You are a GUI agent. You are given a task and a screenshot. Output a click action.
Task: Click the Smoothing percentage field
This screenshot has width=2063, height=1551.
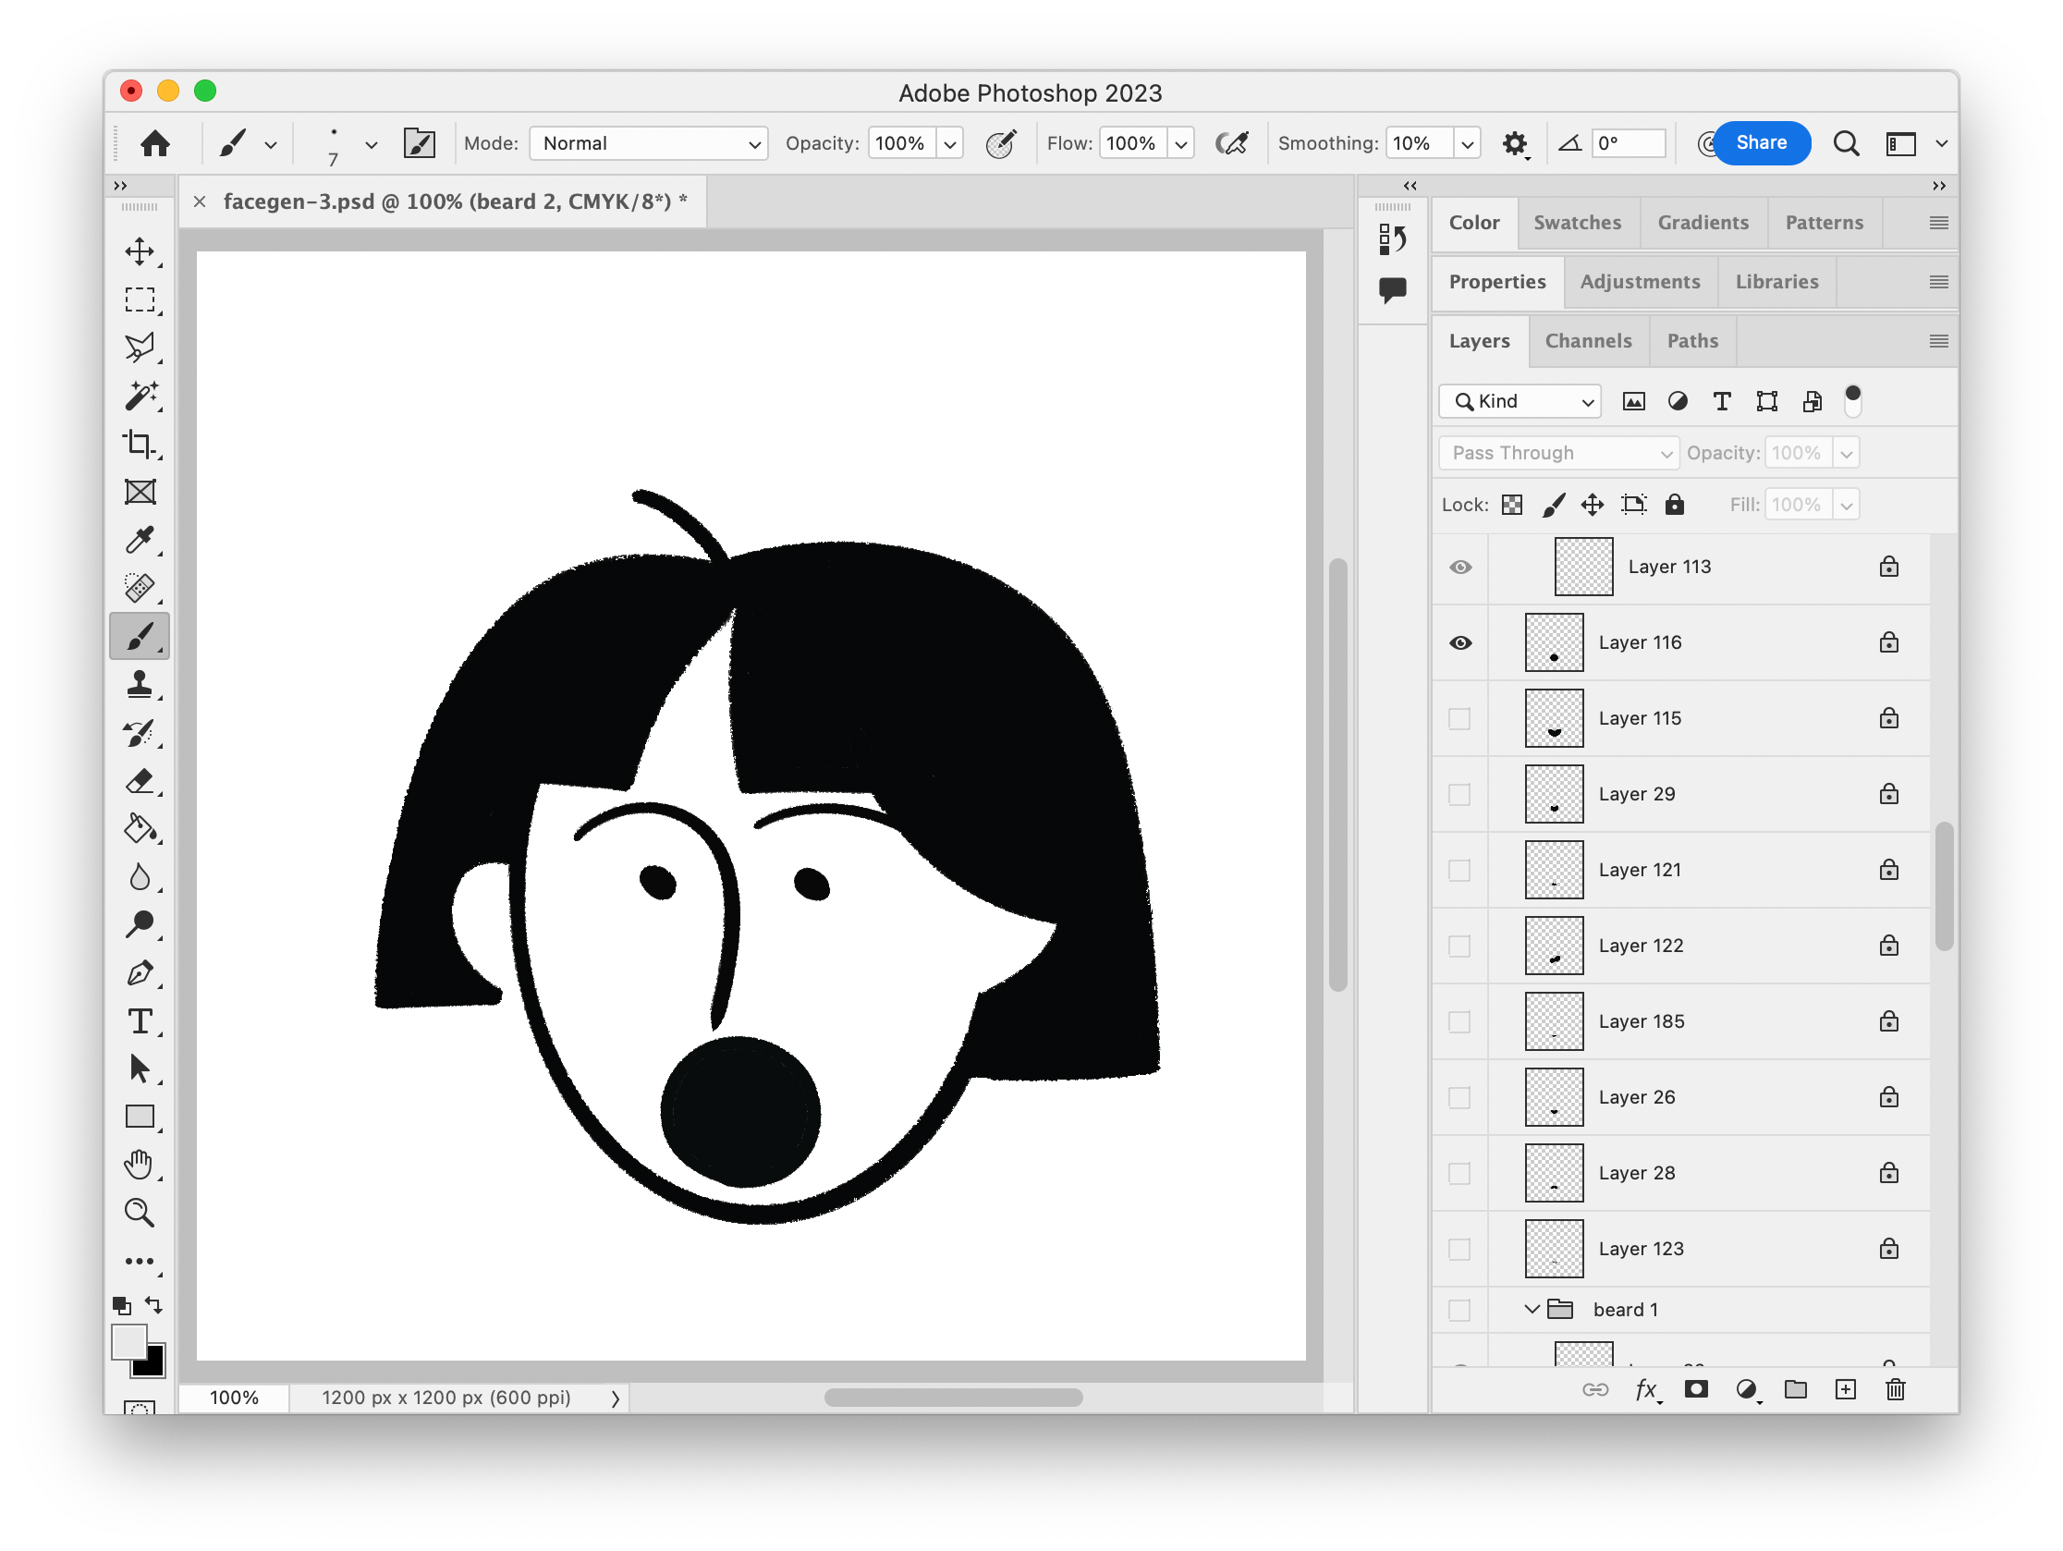tap(1418, 143)
